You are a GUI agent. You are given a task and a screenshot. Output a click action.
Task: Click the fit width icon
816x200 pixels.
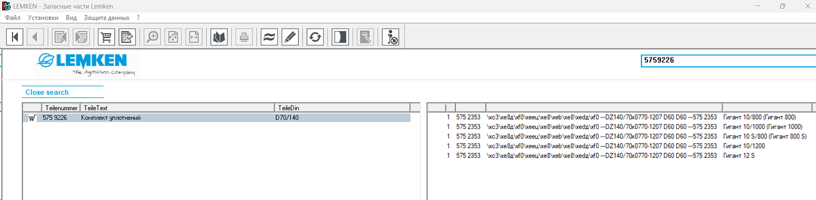193,37
